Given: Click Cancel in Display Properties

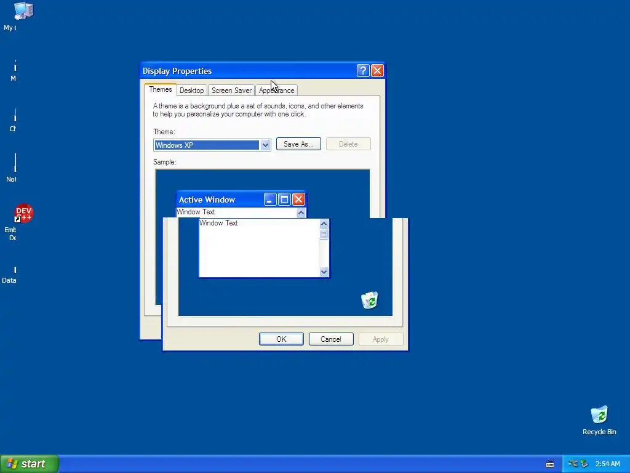Looking at the screenshot, I should point(331,339).
